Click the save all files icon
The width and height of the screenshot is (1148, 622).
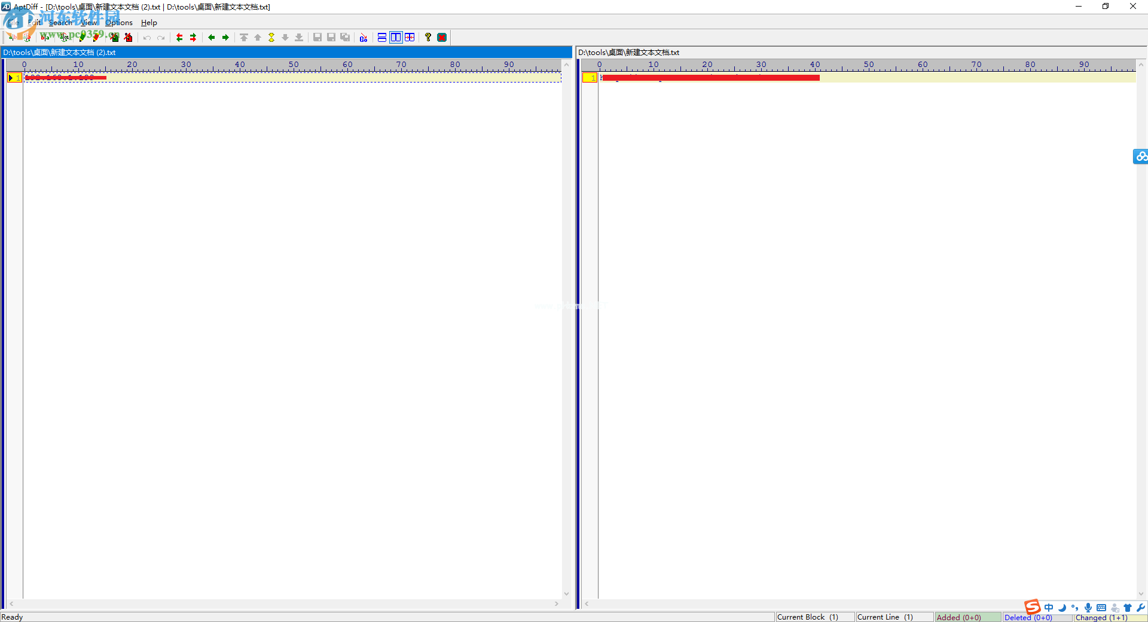click(x=345, y=37)
